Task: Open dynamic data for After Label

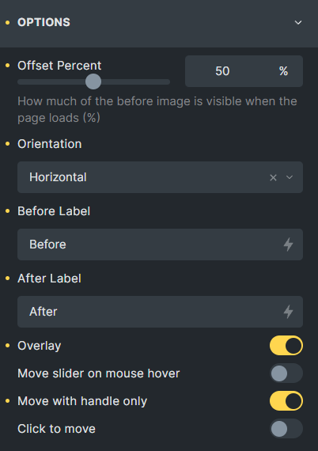Action: pos(288,312)
